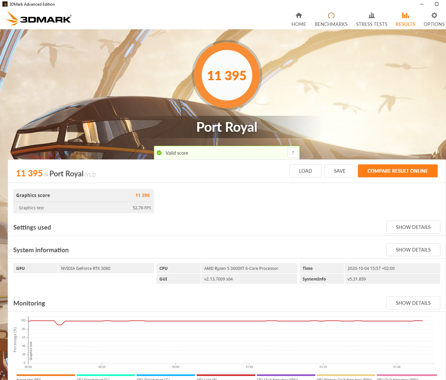Click the large 11 395 score circle
The height and width of the screenshot is (380, 446).
coord(227,75)
